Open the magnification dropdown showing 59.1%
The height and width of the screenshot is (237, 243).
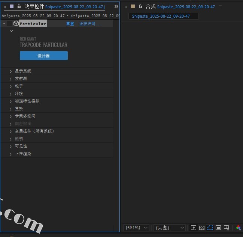pos(136,228)
